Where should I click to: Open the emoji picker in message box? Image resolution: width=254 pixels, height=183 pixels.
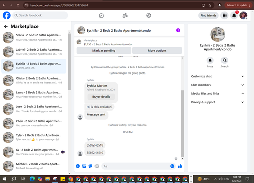[x=172, y=166]
